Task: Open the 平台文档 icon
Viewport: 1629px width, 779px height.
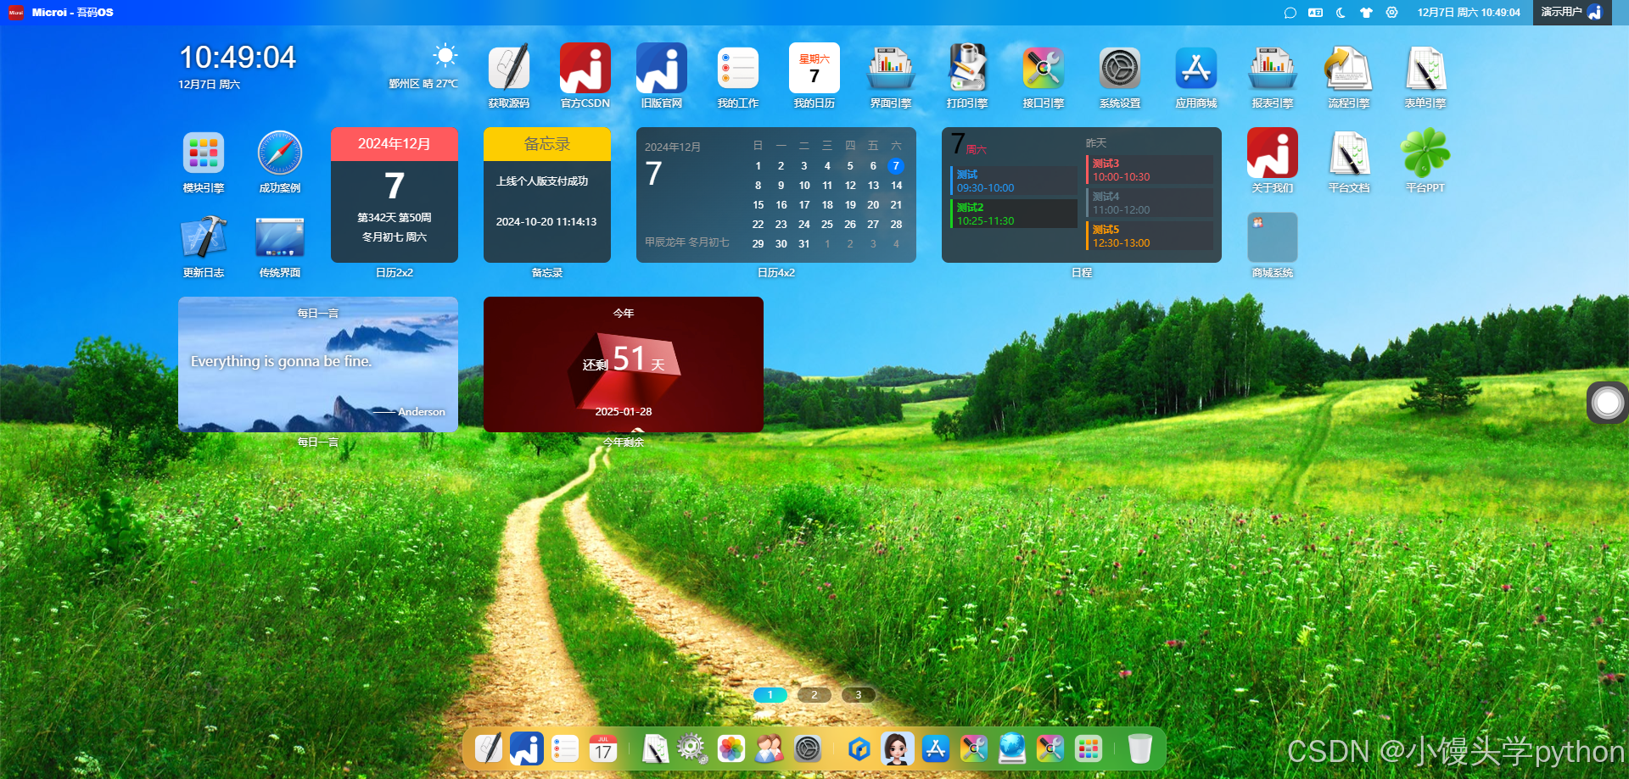Action: [x=1349, y=153]
